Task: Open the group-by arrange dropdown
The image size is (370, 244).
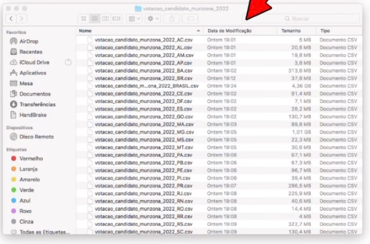Action: coord(134,18)
